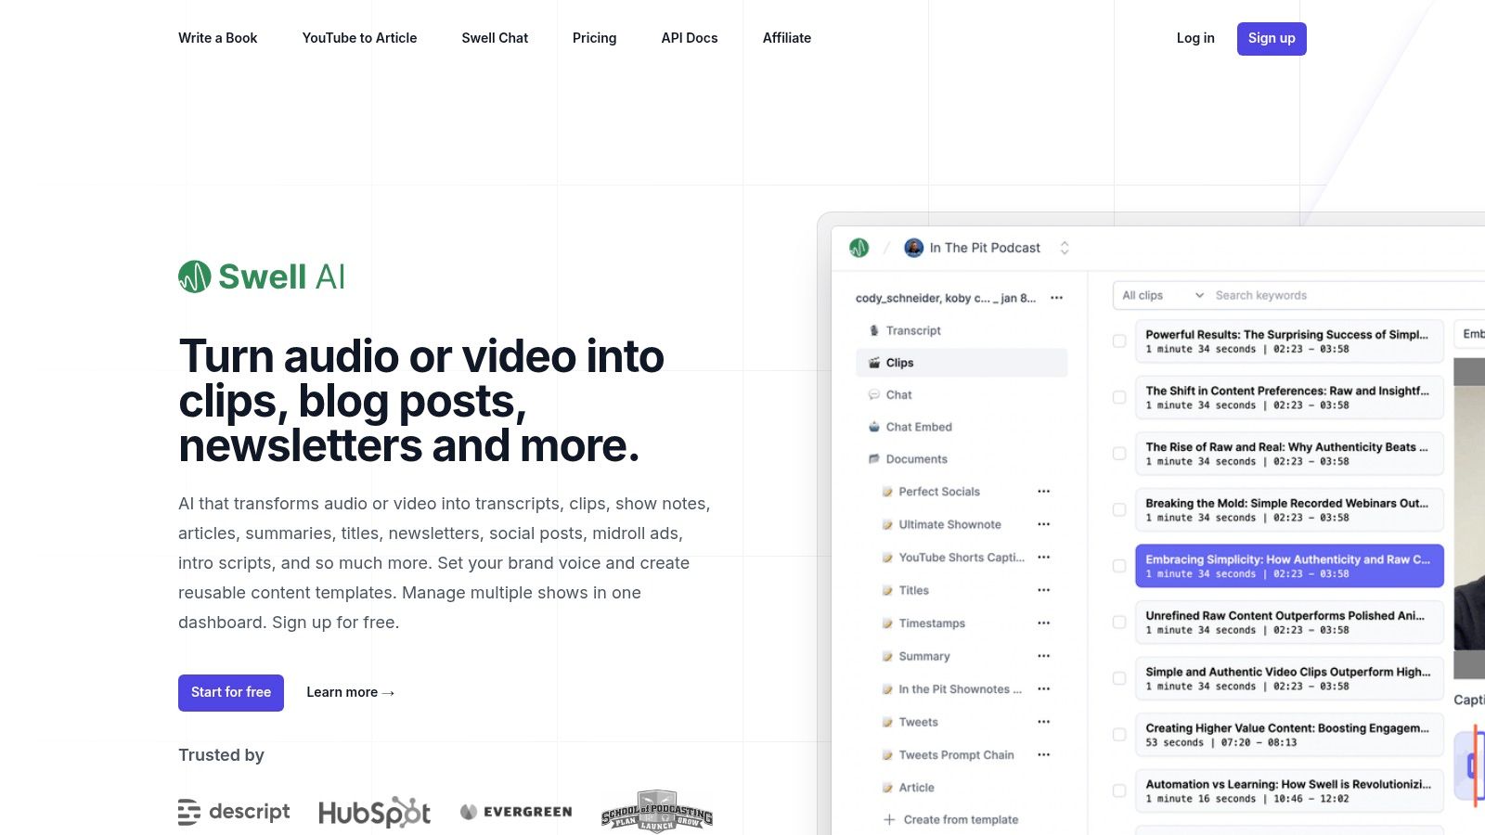Select the Breaking the Mold clip card
The image size is (1485, 835).
coord(1289,510)
